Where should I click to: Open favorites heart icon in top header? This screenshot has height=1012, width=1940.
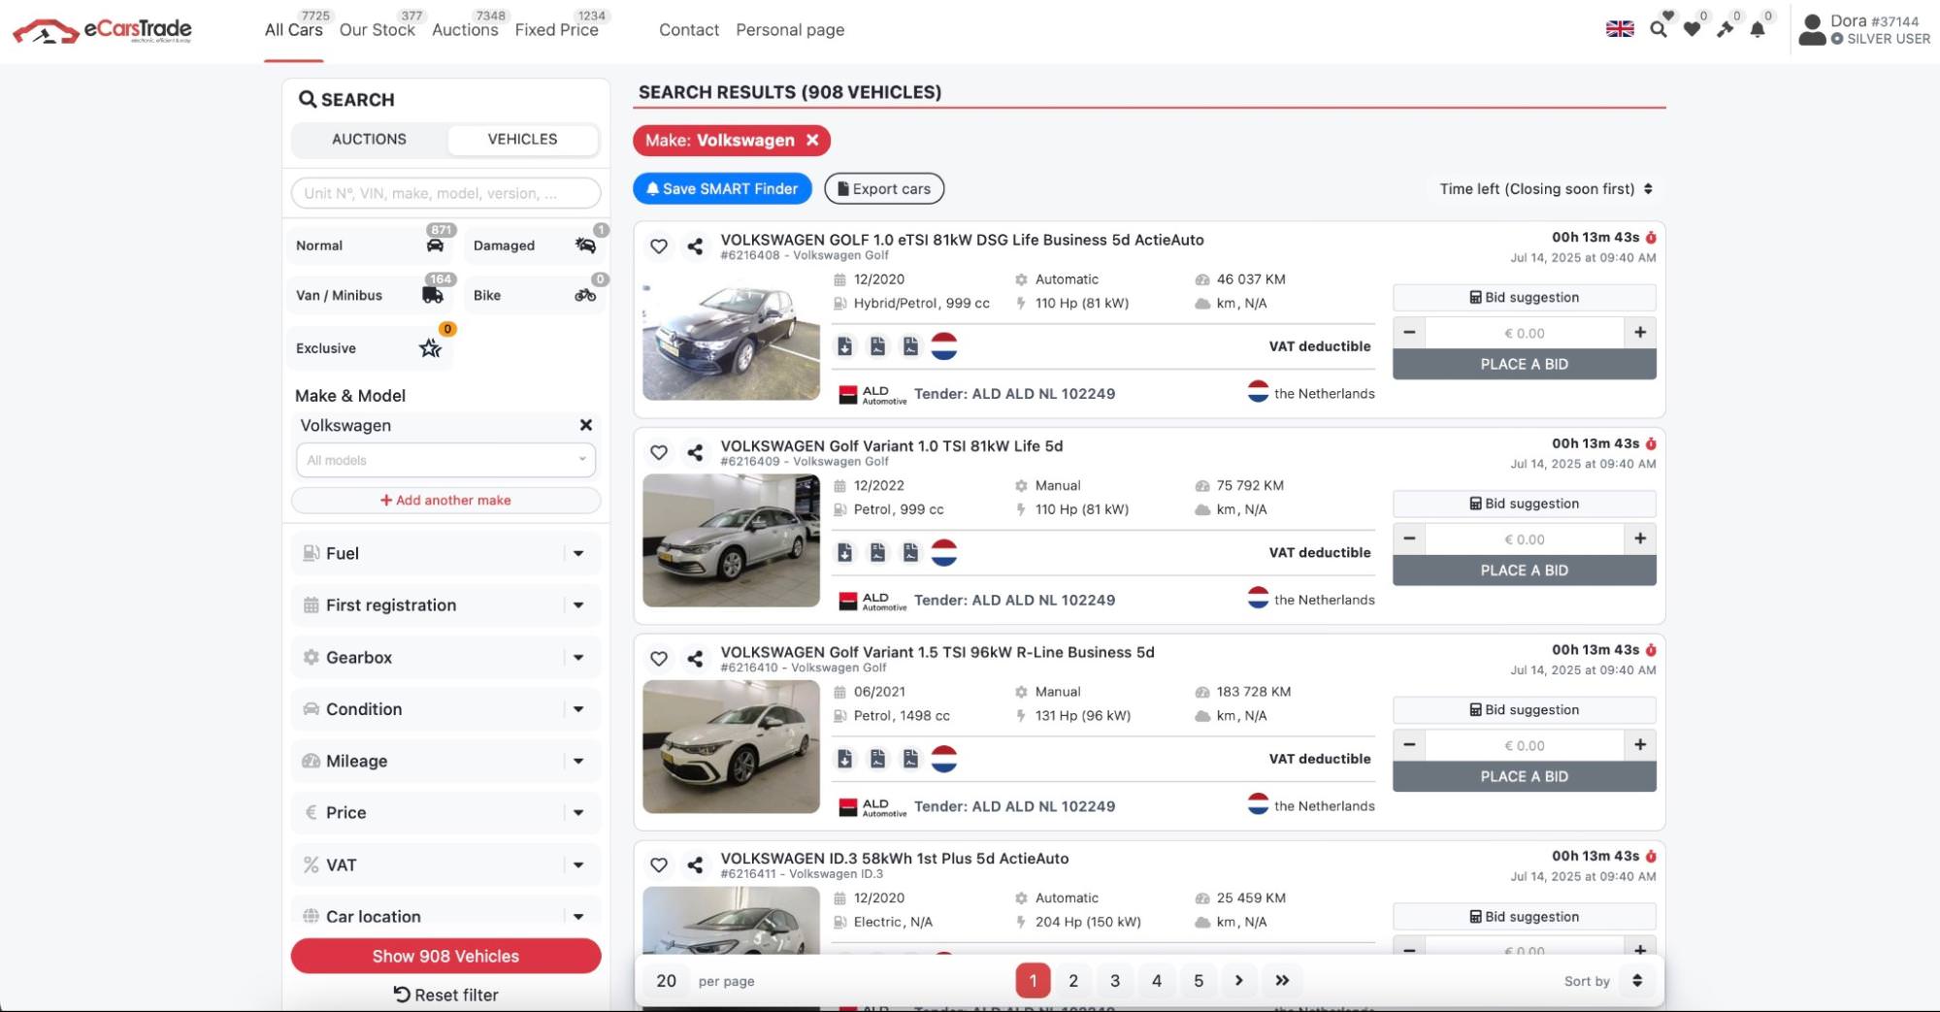tap(1693, 29)
